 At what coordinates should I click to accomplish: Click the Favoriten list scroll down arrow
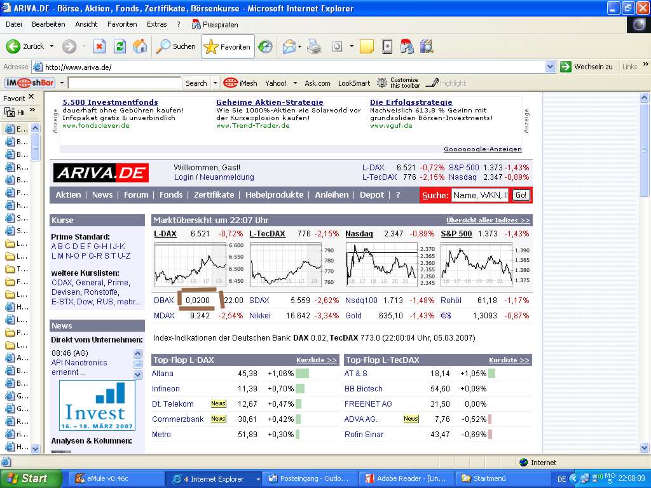pos(36,449)
